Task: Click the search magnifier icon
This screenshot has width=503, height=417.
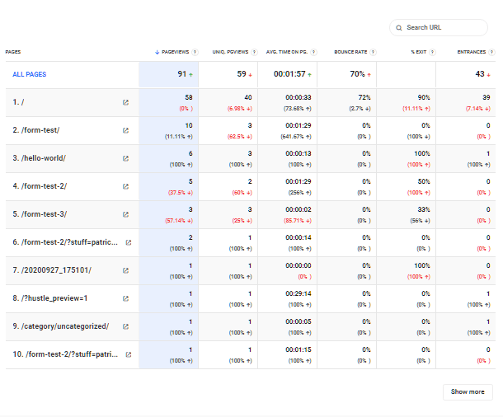Action: [x=399, y=27]
